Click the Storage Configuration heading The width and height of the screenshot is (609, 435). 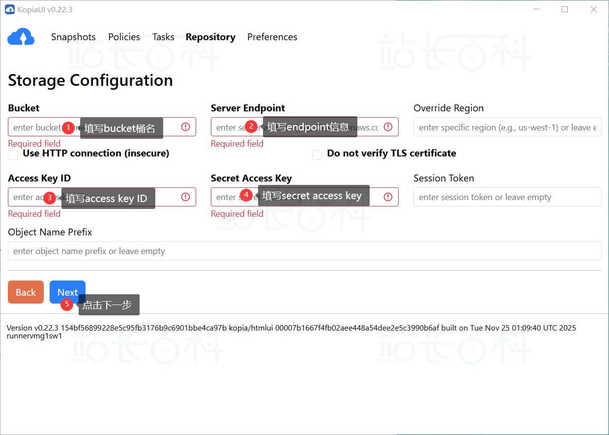pos(90,80)
